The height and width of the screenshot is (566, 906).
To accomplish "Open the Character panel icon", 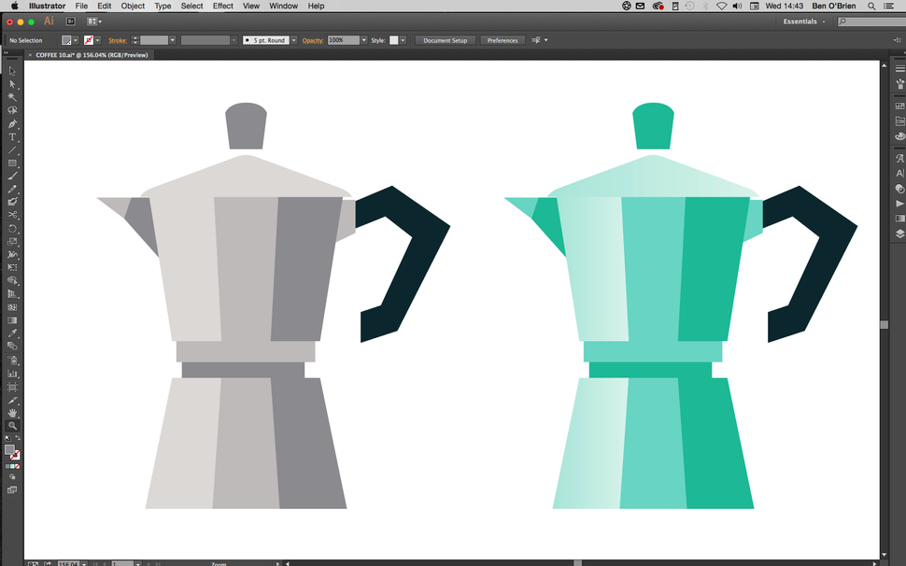I will click(899, 158).
